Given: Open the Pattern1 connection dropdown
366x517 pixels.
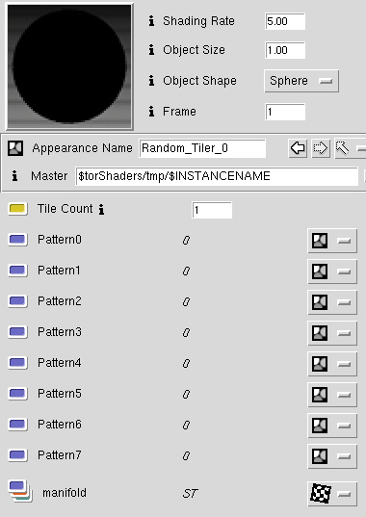Looking at the screenshot, I should [332, 271].
